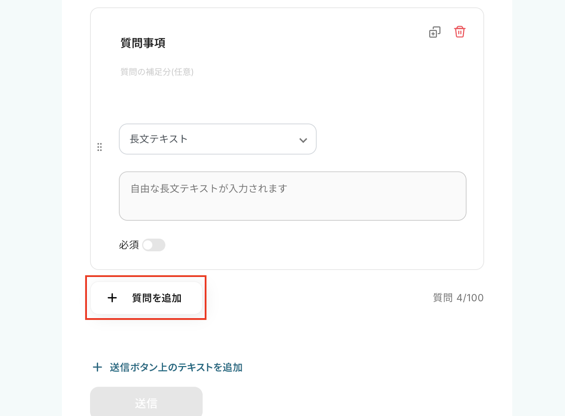The image size is (565, 416).
Task: Focus the 質問の補足分(任意) supplement field
Action: pyautogui.click(x=157, y=72)
